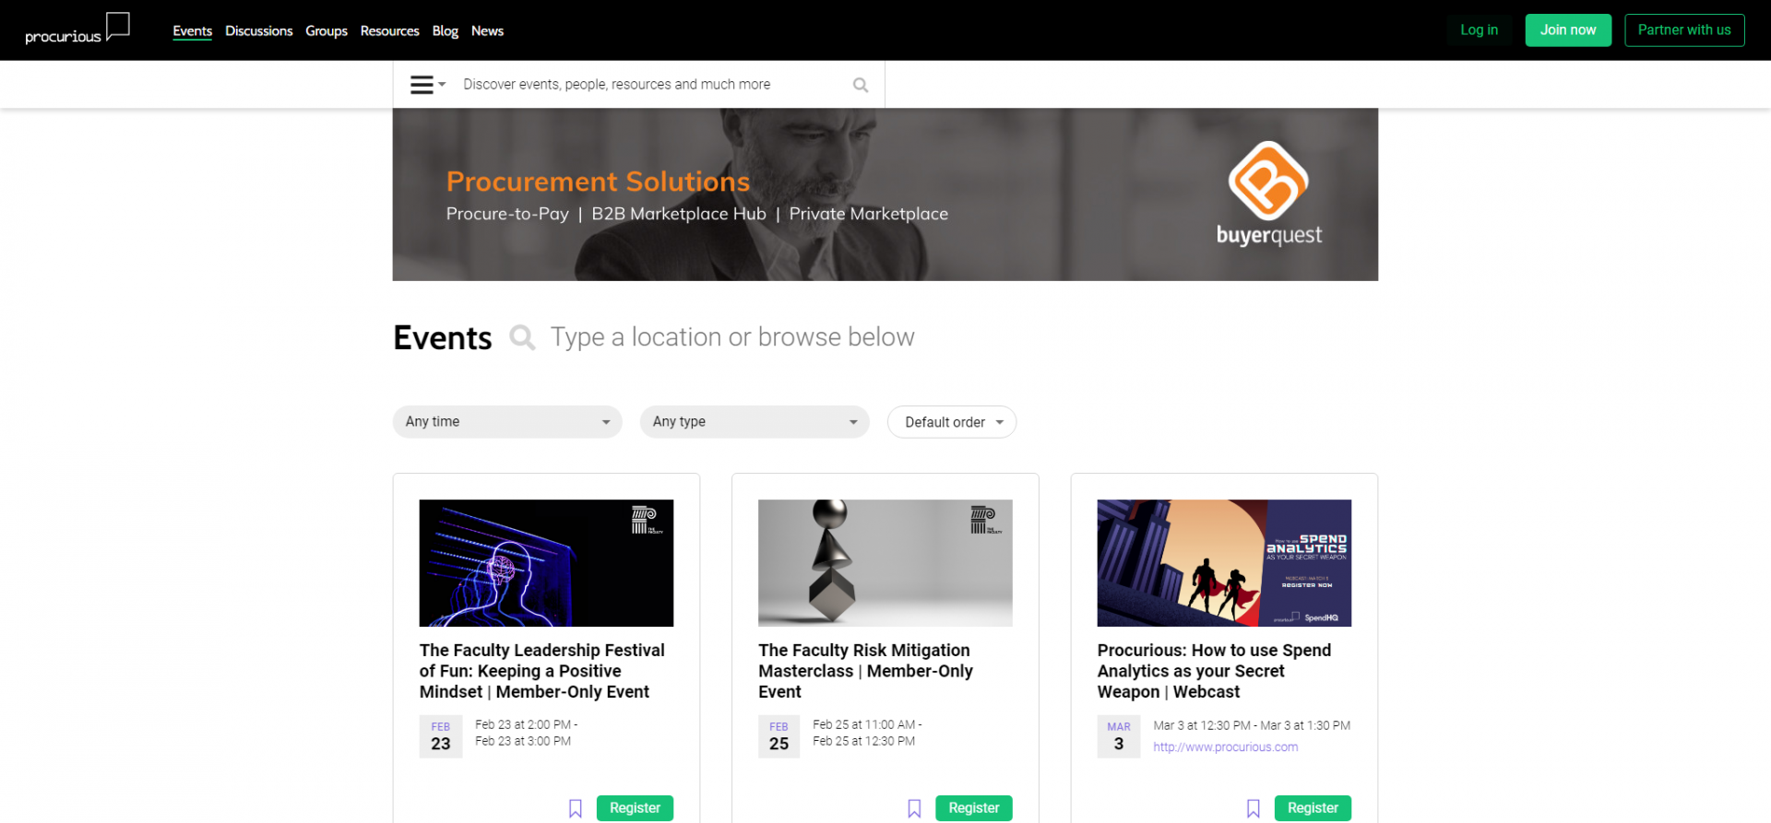1771x823 pixels.
Task: Register for the Faculty Leadership Festival
Action: click(x=636, y=808)
